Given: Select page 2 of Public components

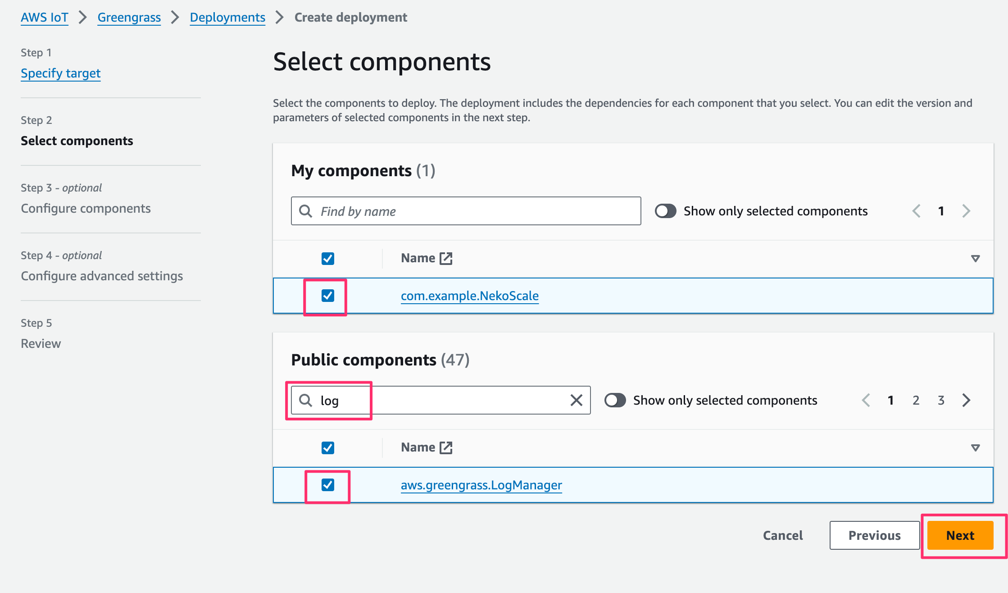Looking at the screenshot, I should (x=916, y=400).
